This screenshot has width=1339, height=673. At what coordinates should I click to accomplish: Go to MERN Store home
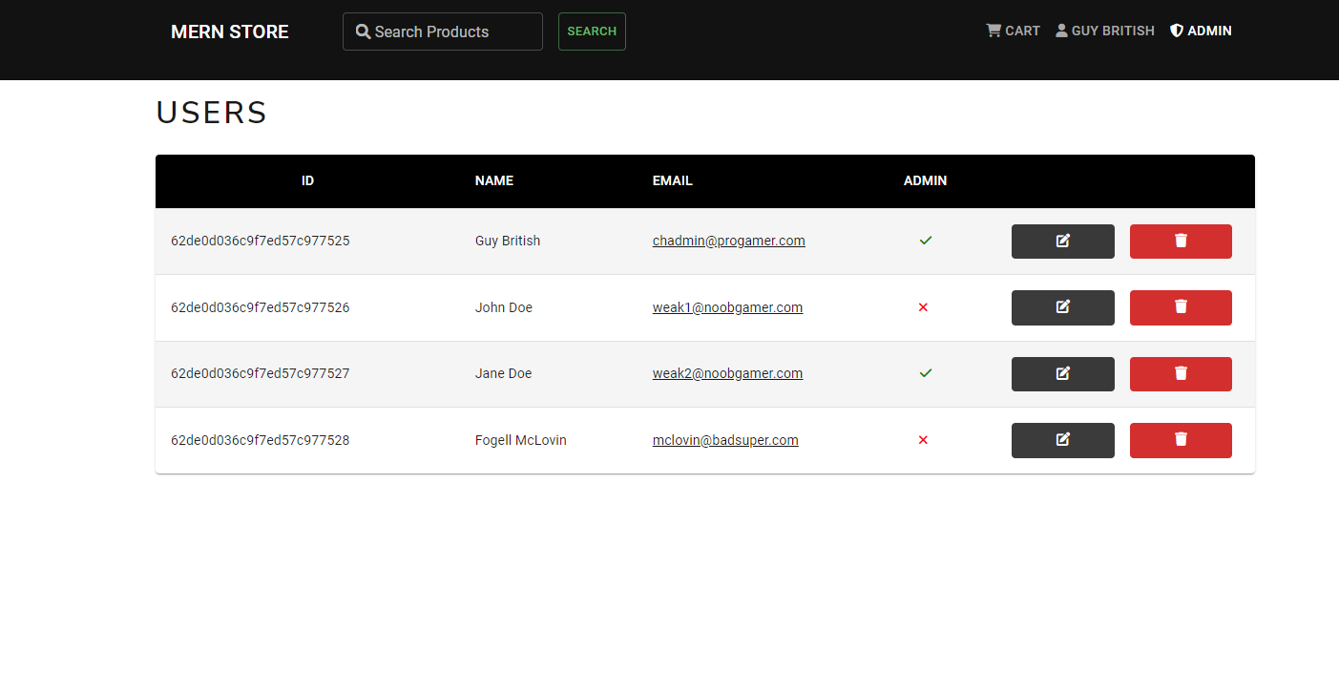229,32
